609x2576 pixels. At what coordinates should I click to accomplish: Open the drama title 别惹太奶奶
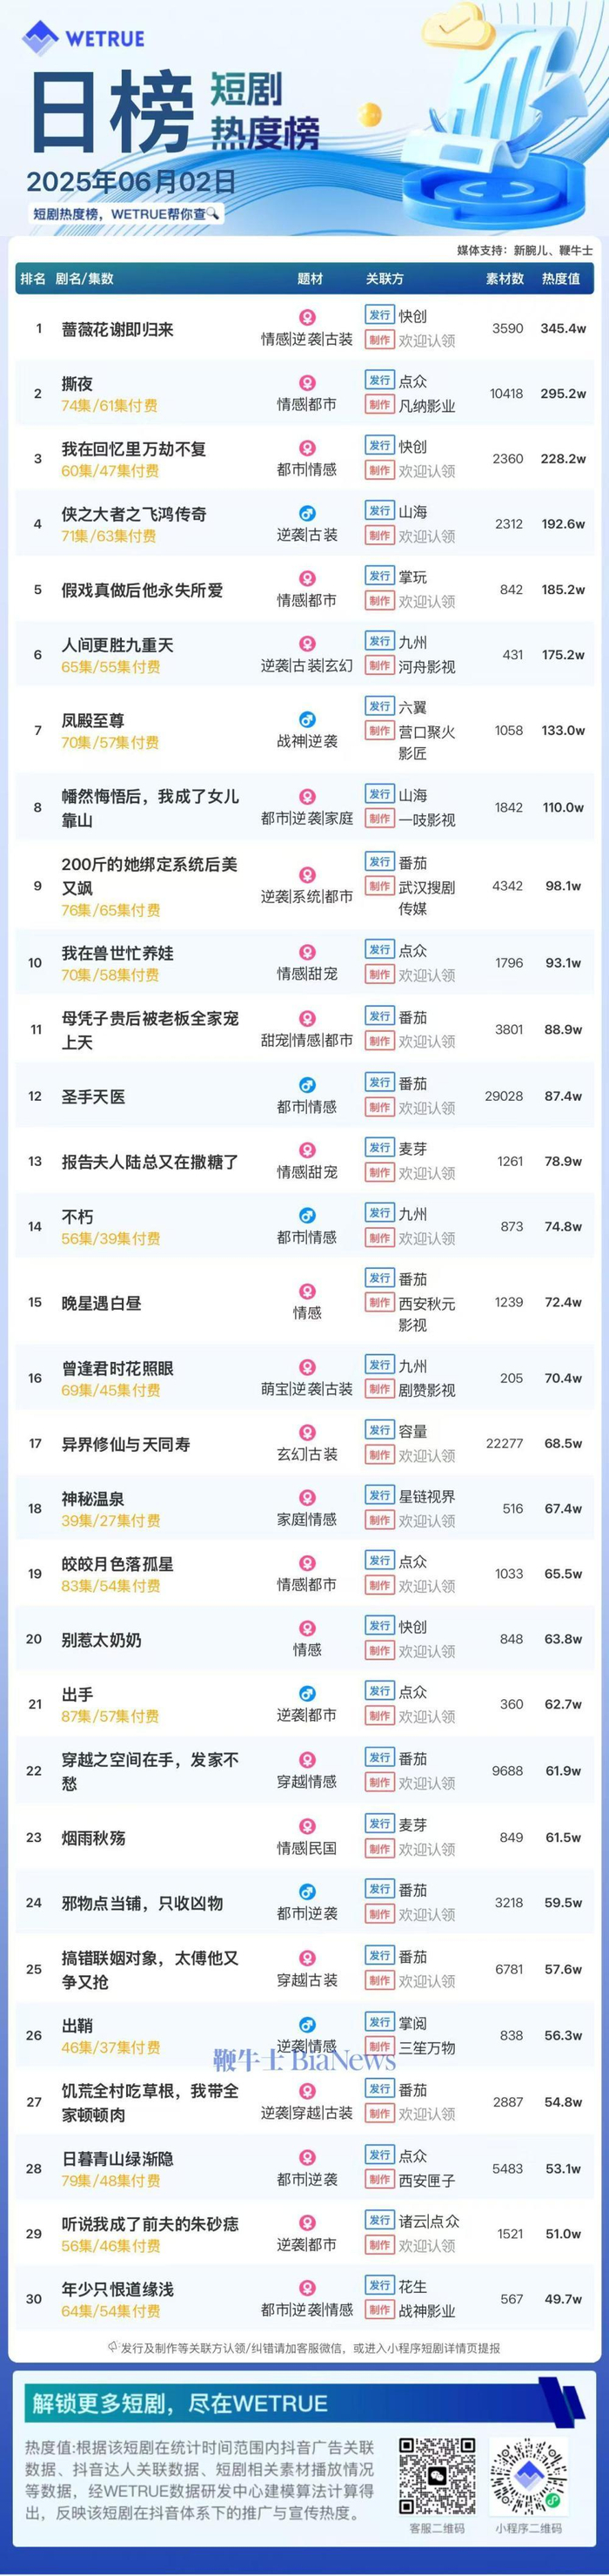(x=102, y=1640)
